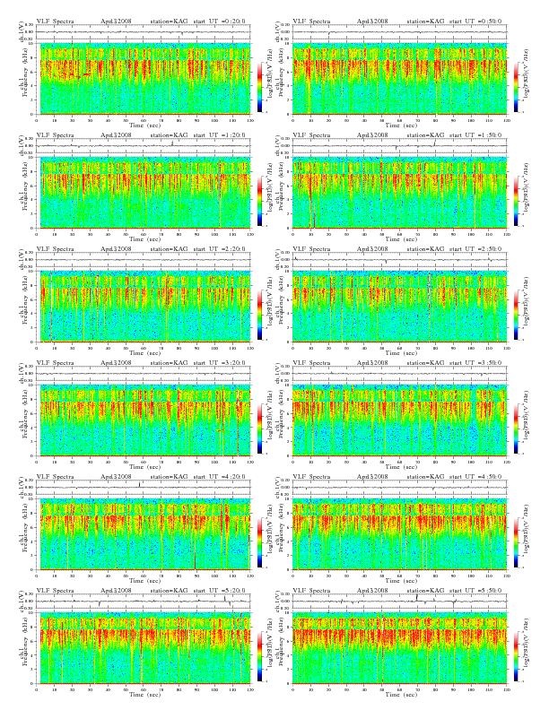Click the title text 'start UT =0:20:0'
549x710 pixels.
[x=220, y=22]
